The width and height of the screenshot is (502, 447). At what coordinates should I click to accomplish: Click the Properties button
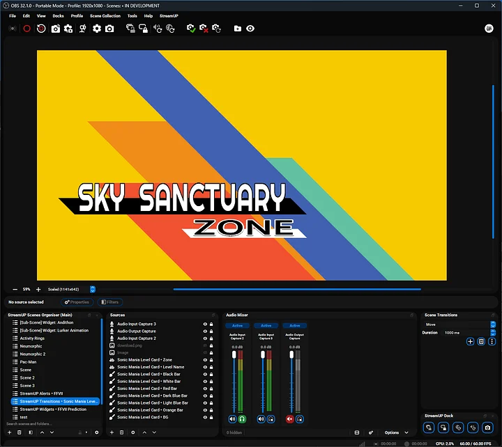(77, 302)
